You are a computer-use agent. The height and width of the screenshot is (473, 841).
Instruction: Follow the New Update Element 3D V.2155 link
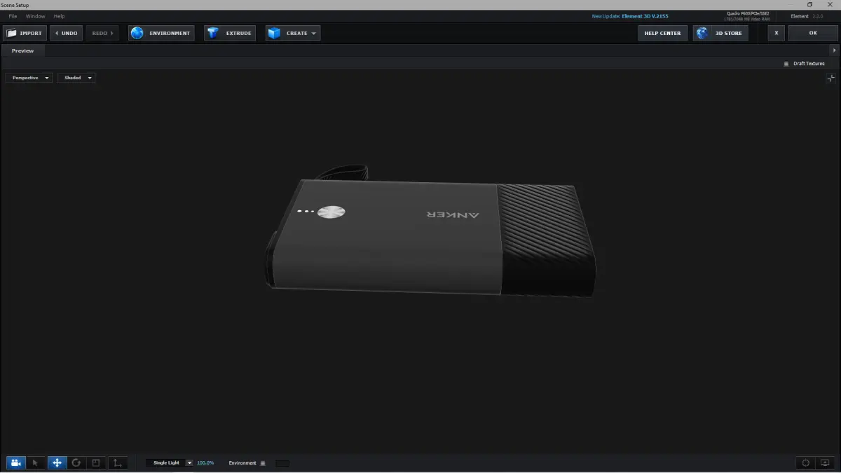630,16
